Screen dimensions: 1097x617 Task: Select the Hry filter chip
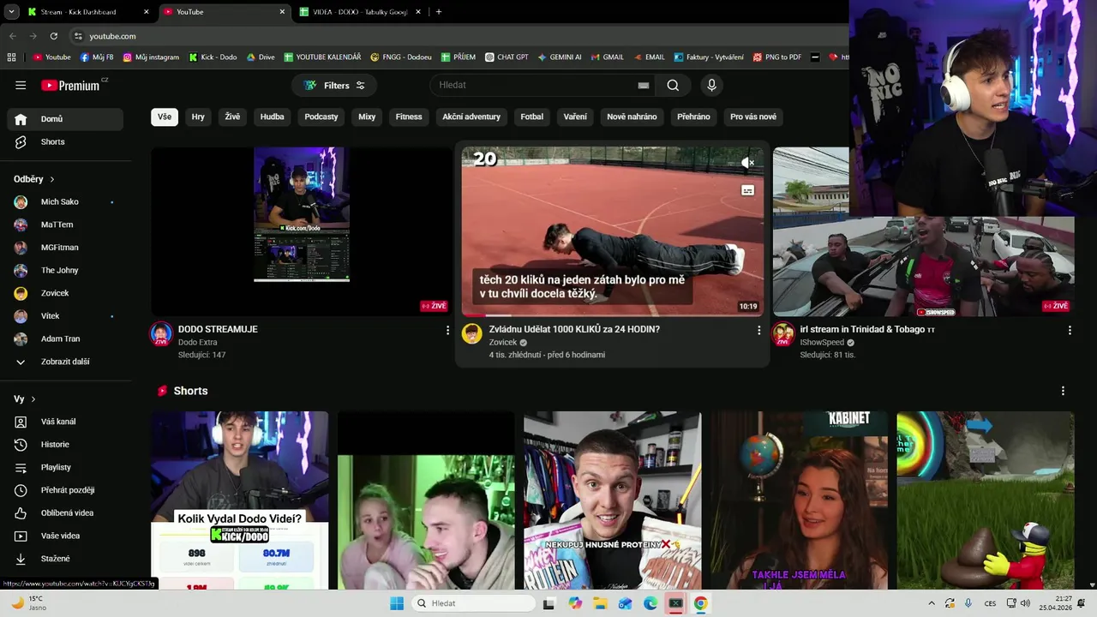(198, 117)
